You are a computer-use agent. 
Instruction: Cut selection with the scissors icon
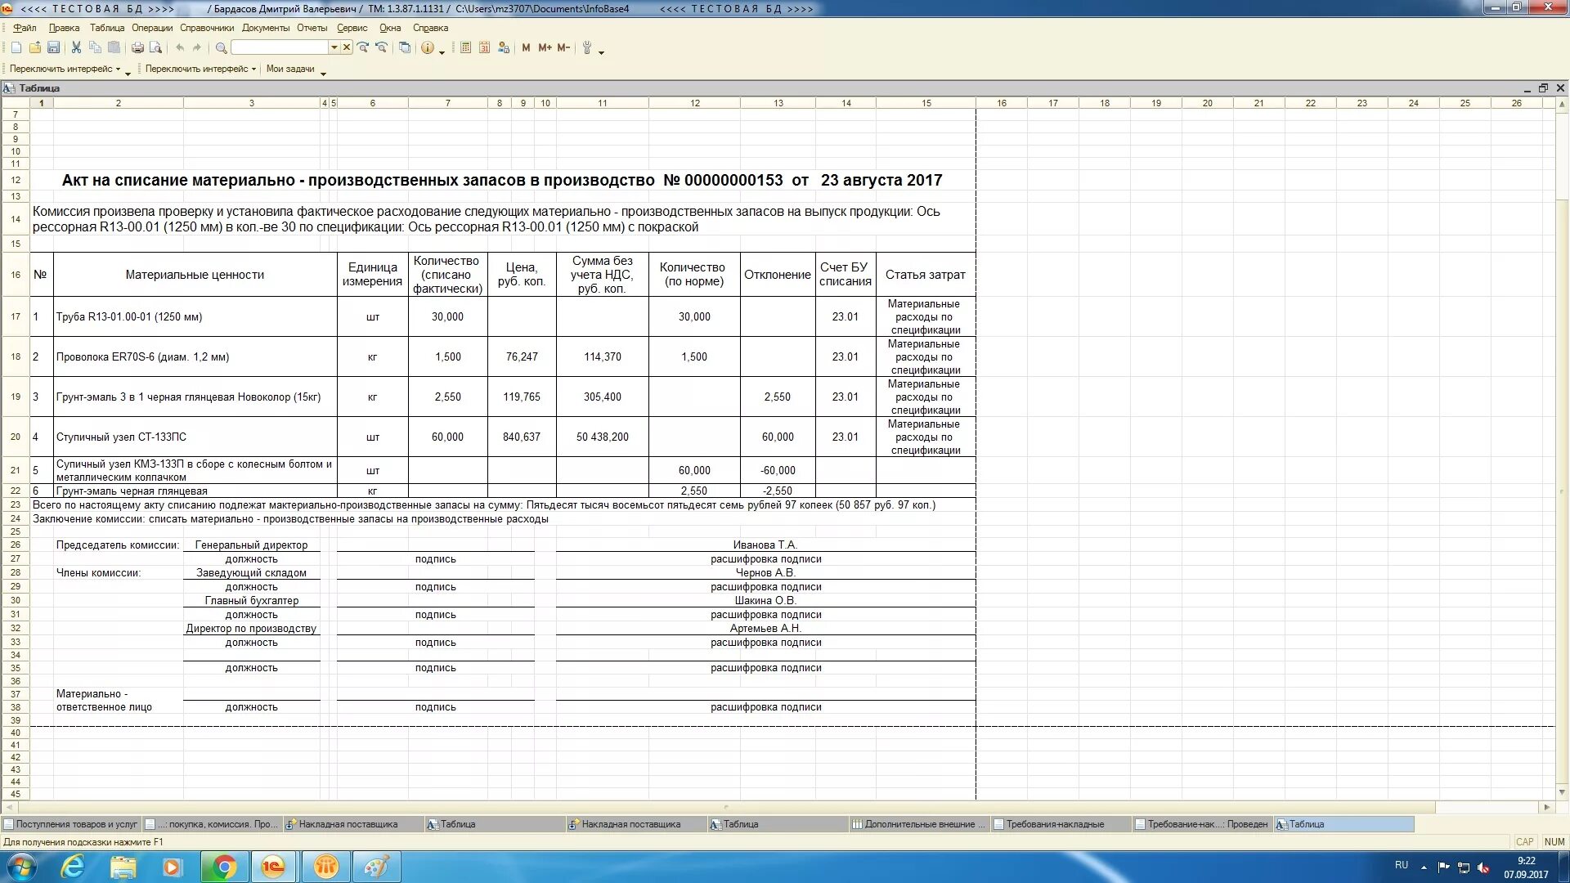pyautogui.click(x=76, y=48)
